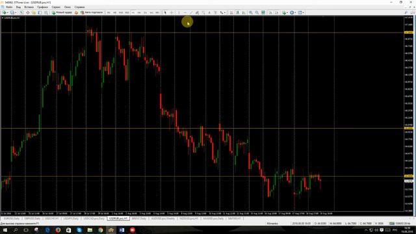Expand the Templates dropdown arrow
This screenshot has width=416, height=234.
[x=304, y=12]
